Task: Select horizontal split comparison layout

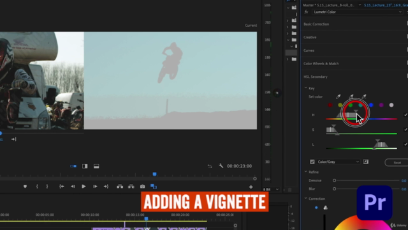Action: [96, 166]
